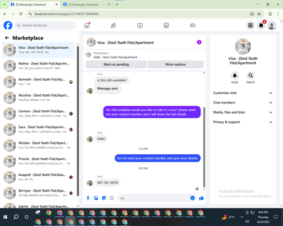Open Nicolina 2bed 1bath conversation
Viewport: 283px width, 226px height.
pos(38,98)
